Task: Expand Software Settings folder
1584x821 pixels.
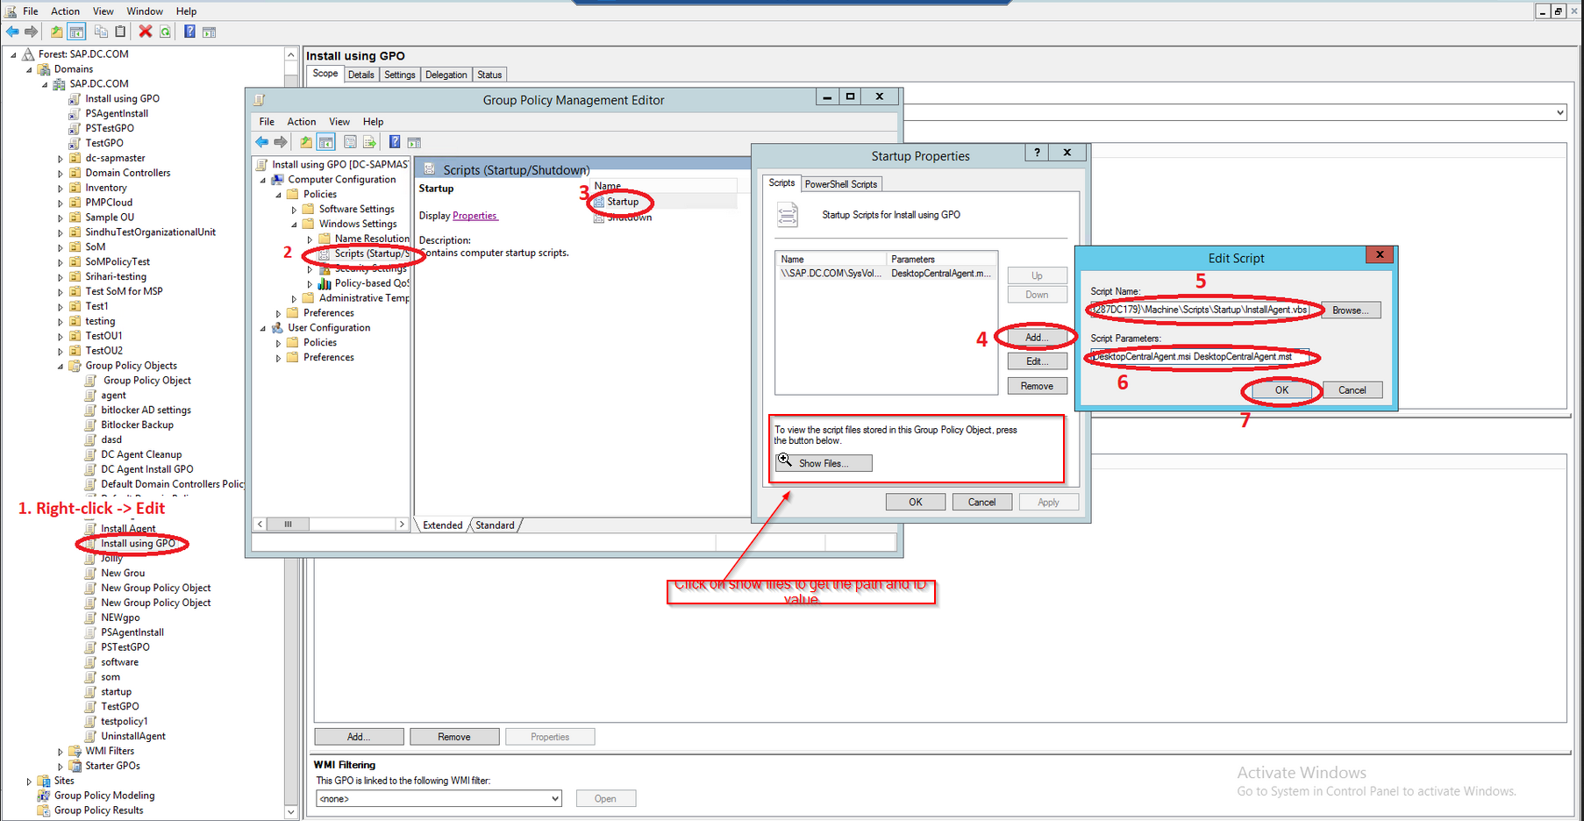Action: coord(294,210)
